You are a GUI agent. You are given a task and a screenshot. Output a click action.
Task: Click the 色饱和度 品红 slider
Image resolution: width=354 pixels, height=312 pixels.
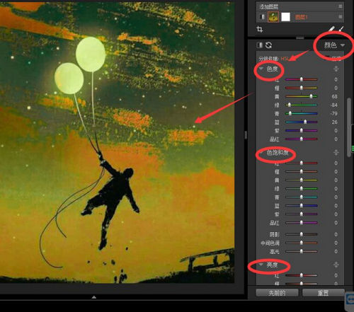pos(302,223)
